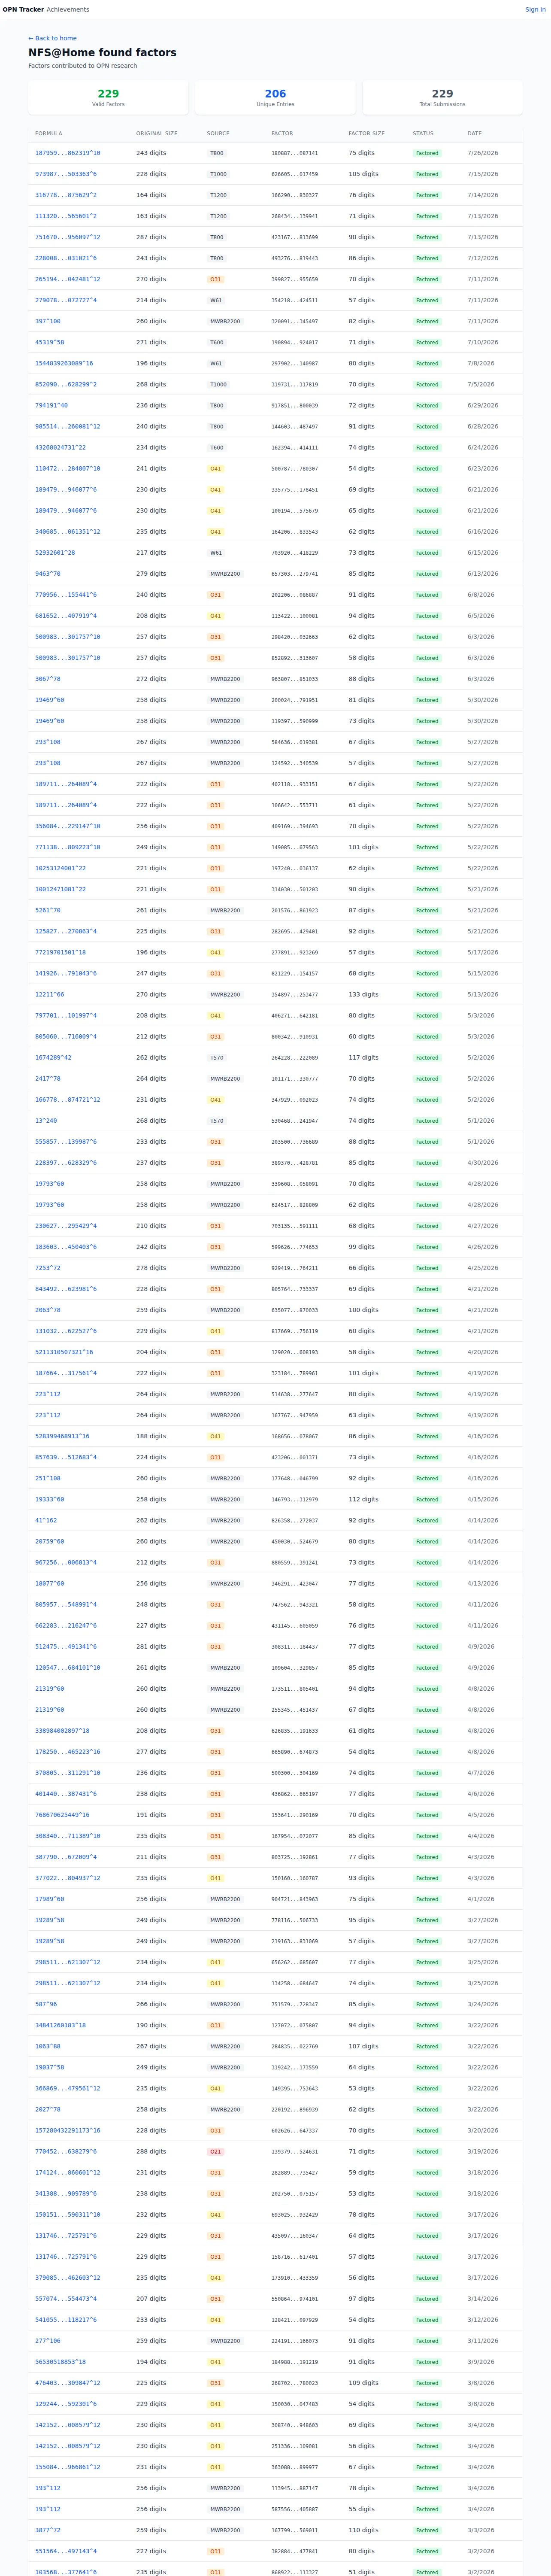Click formula 751670...956097^12
The height and width of the screenshot is (2576, 551).
click(x=67, y=237)
